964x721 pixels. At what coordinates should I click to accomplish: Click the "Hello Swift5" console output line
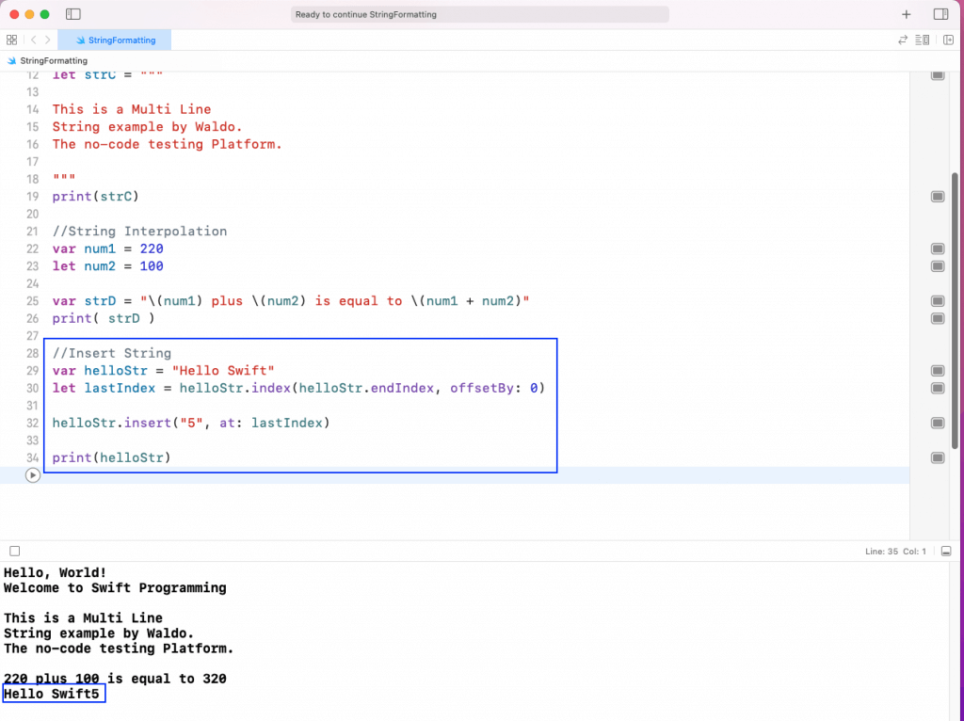point(52,695)
